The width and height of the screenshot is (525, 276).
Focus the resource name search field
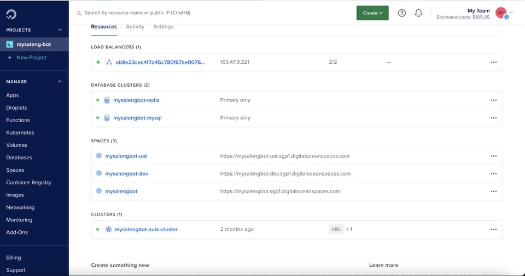click(x=137, y=13)
